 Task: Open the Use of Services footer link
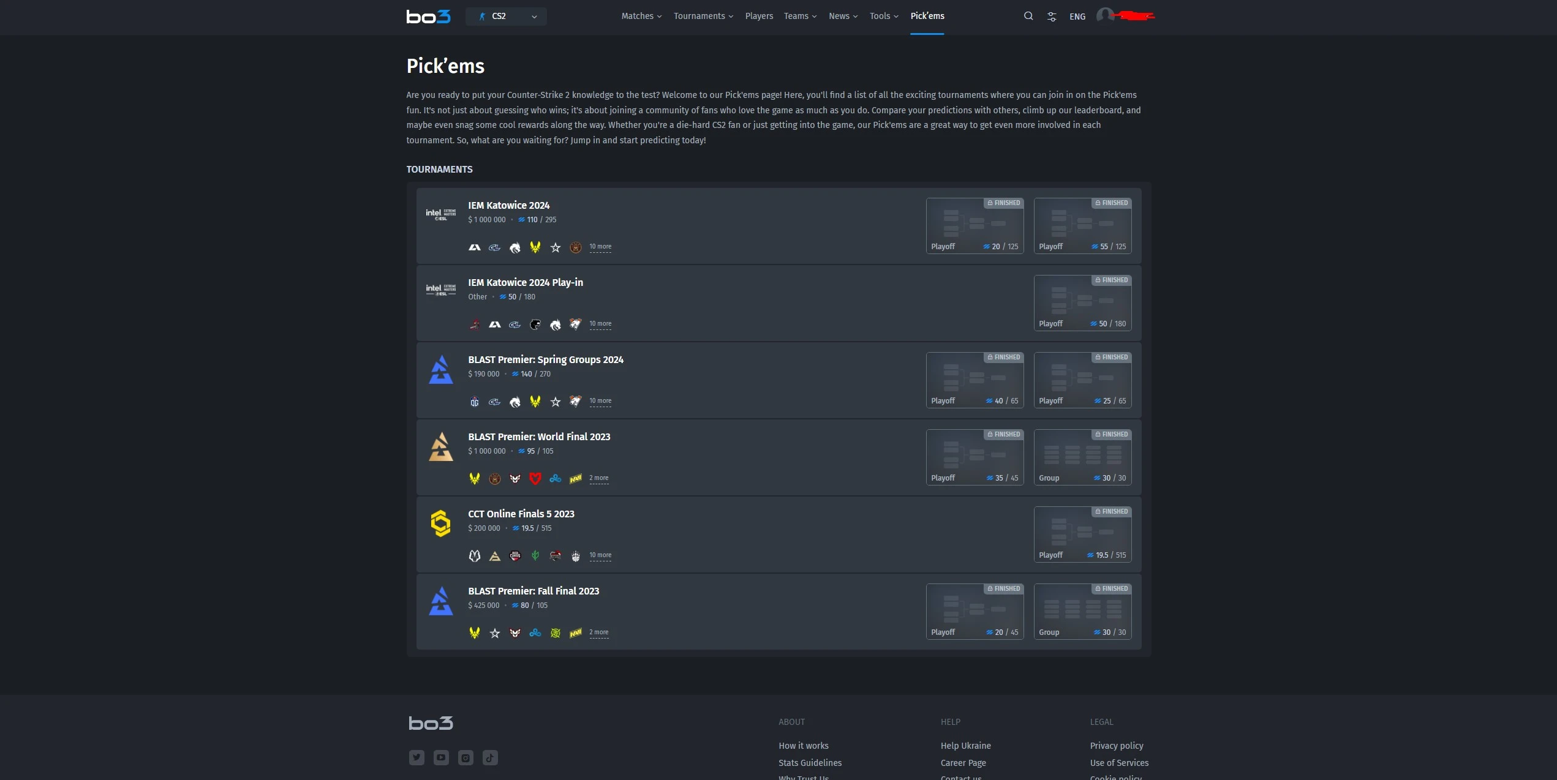point(1119,763)
